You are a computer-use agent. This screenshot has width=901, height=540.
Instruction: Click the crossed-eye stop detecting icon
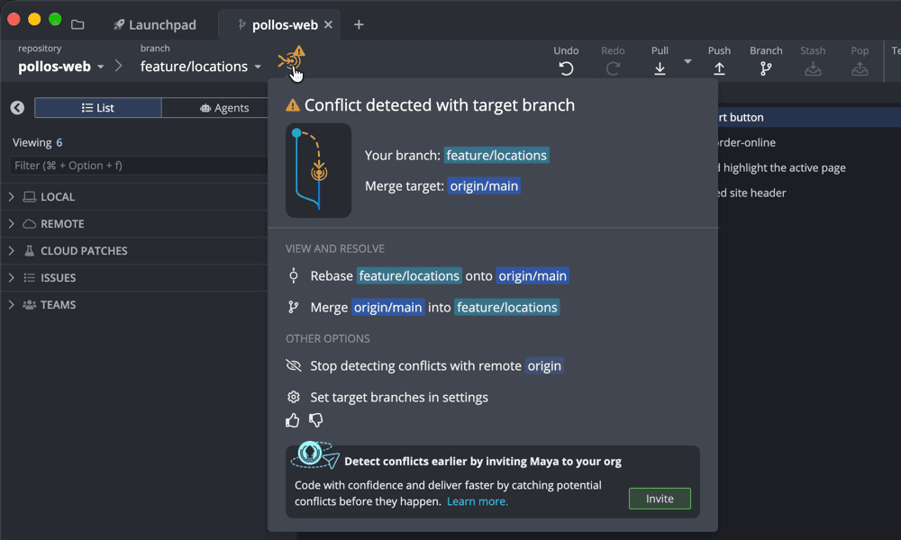point(294,365)
